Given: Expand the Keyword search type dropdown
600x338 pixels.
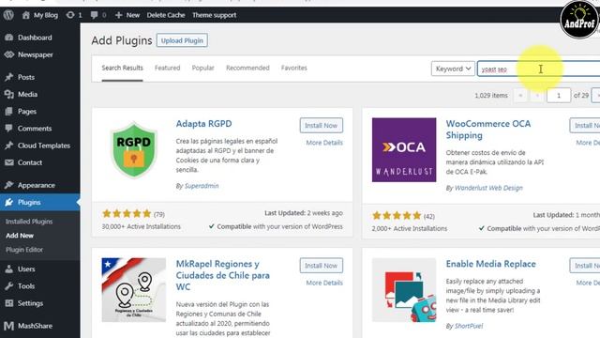Looking at the screenshot, I should (x=453, y=69).
